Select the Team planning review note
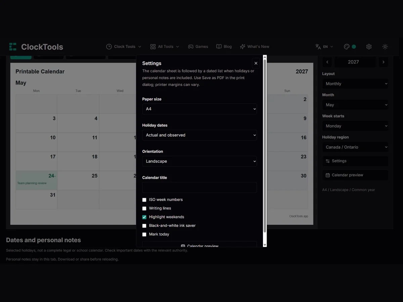Screen dimensions: 403x302 [32, 183]
